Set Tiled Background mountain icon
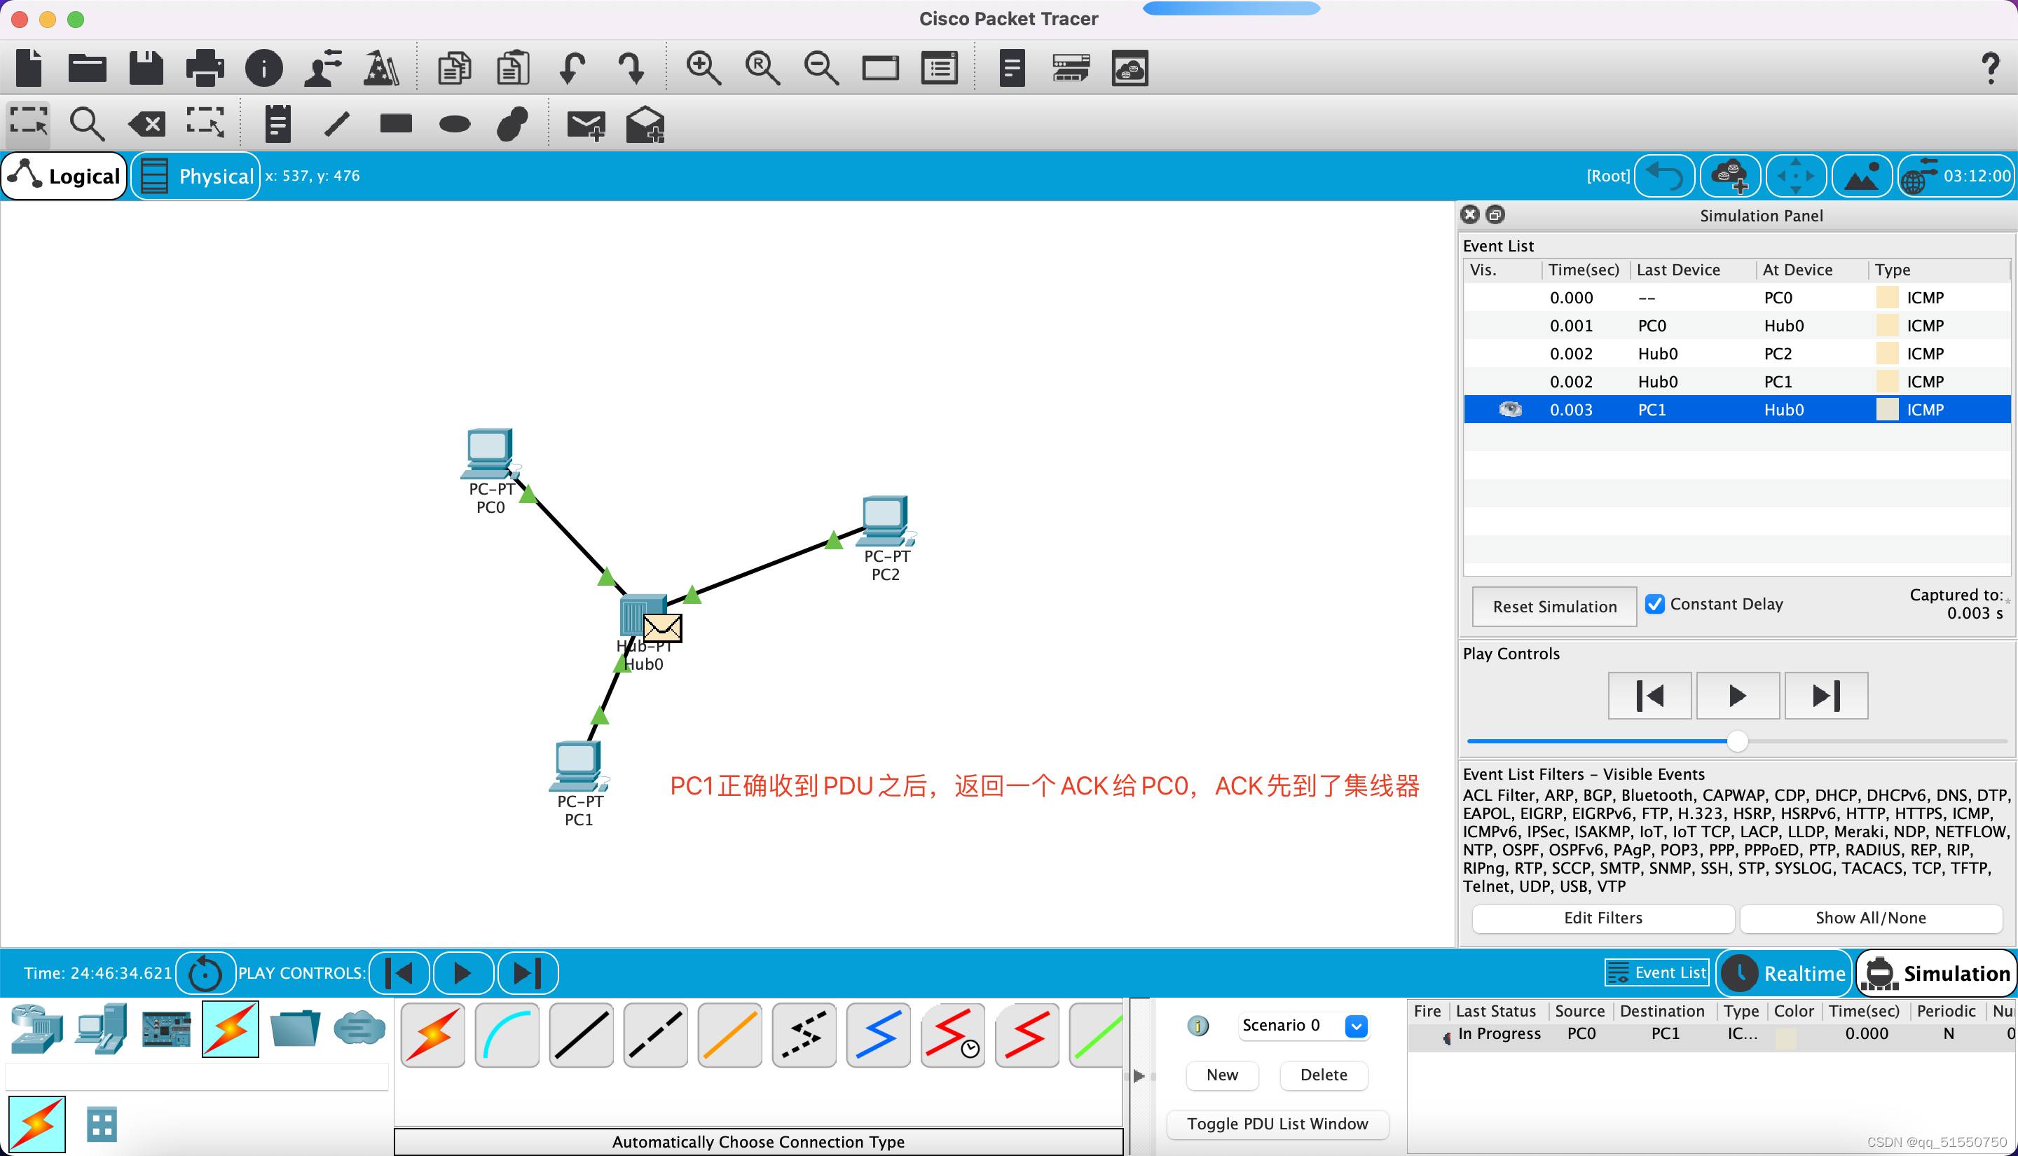Image resolution: width=2018 pixels, height=1156 pixels. click(1862, 177)
